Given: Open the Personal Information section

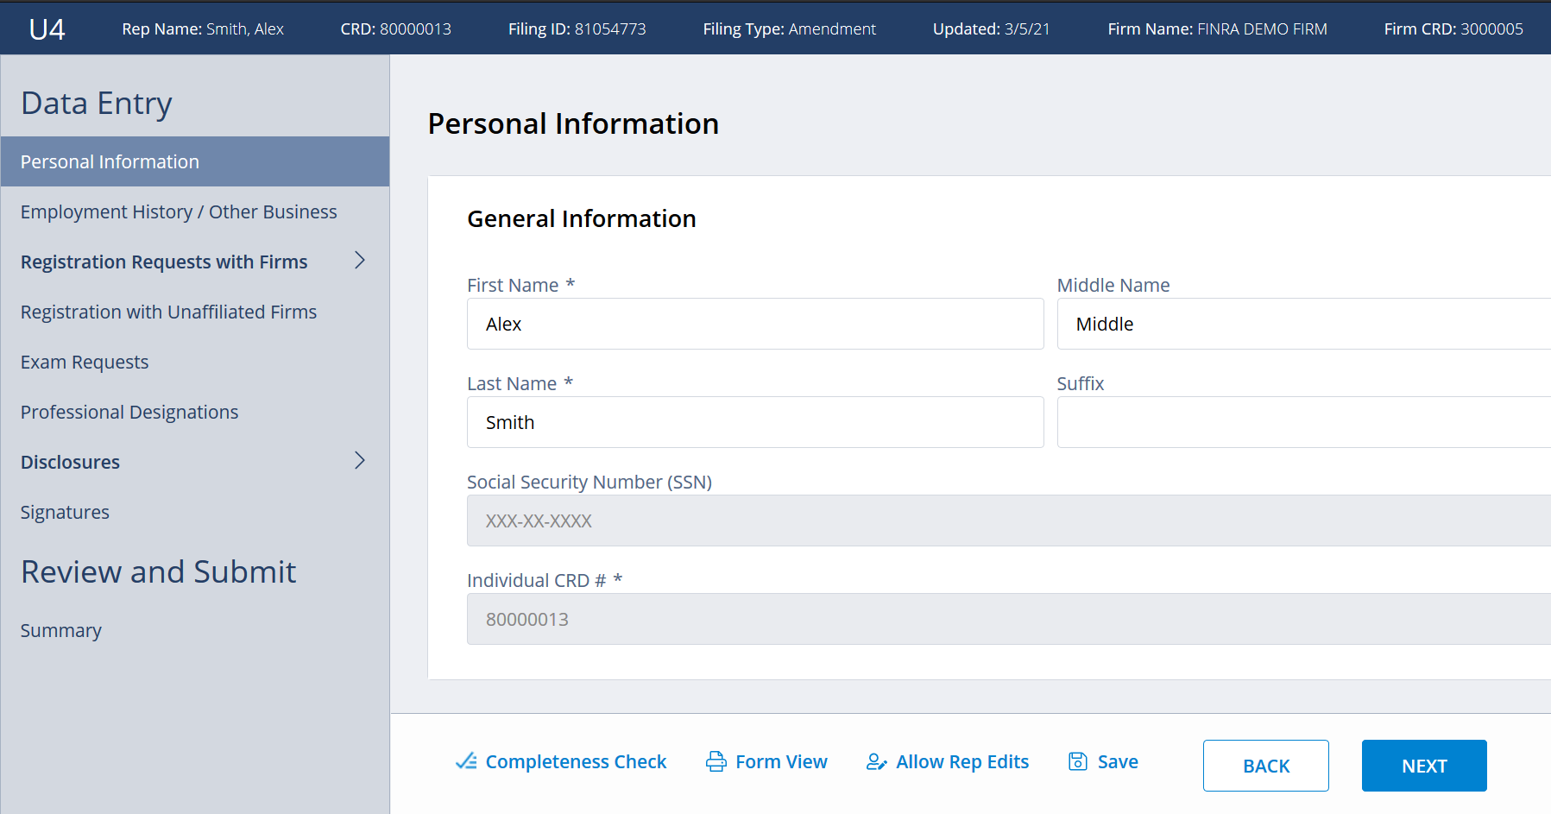Looking at the screenshot, I should click(110, 162).
